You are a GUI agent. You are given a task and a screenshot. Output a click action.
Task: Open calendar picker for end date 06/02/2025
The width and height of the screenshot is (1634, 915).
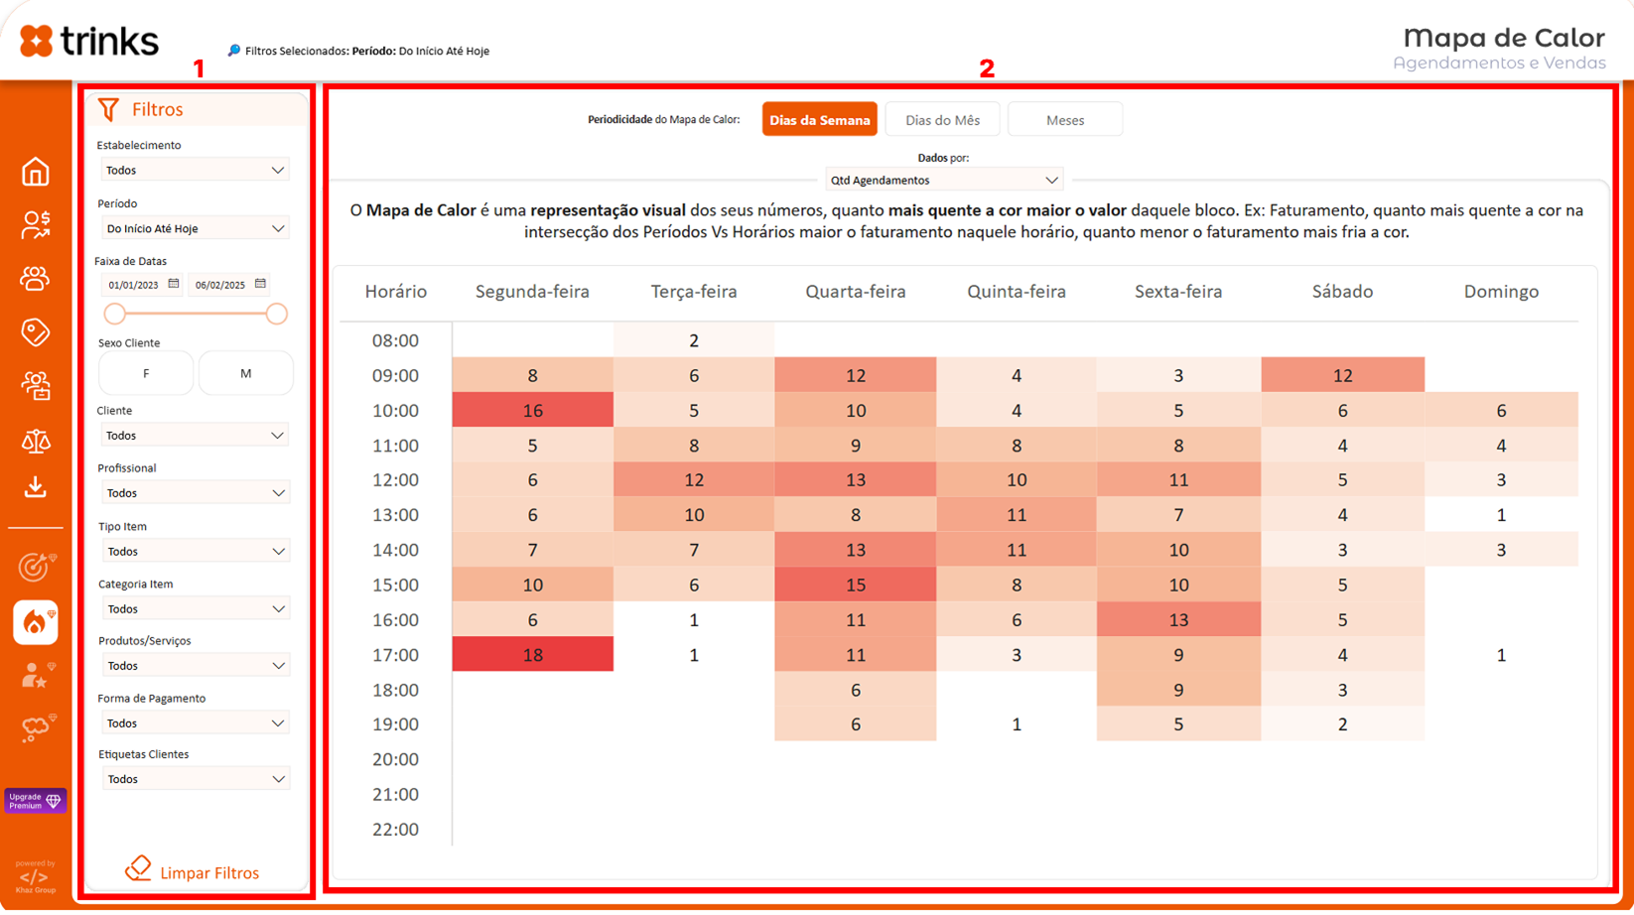[260, 284]
